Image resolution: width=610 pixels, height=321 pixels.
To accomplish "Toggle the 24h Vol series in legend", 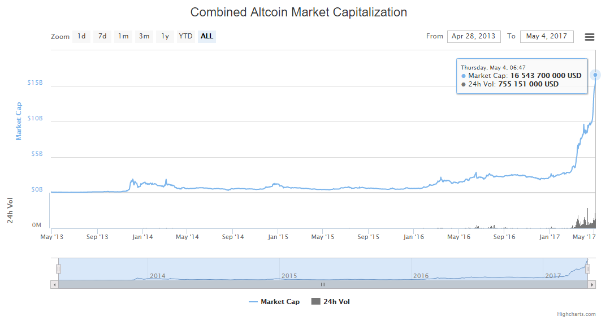I will tap(331, 302).
